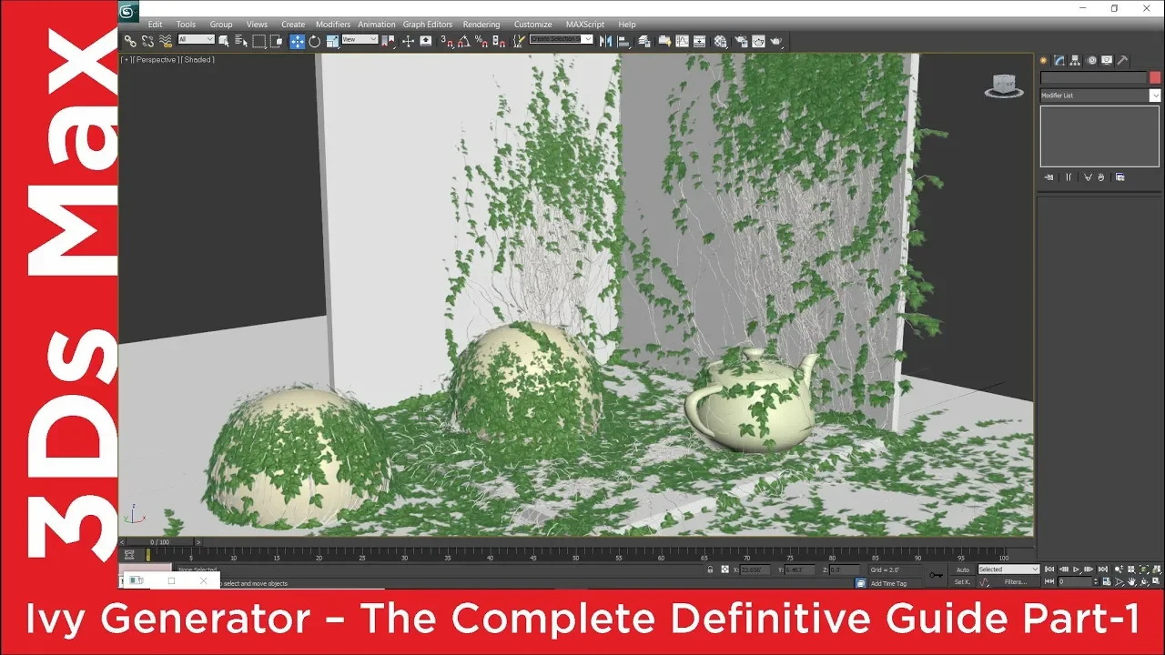
Task: Click the object name input field
Action: point(1094,77)
